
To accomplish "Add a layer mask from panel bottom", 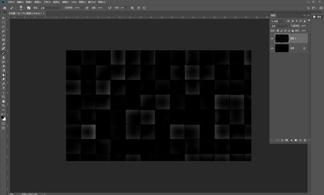I will pos(287,140).
